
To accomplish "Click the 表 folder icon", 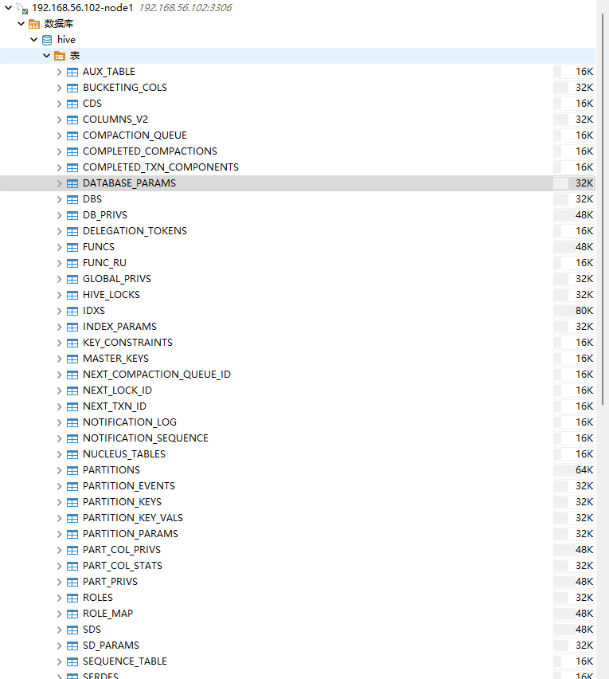I will [x=60, y=56].
